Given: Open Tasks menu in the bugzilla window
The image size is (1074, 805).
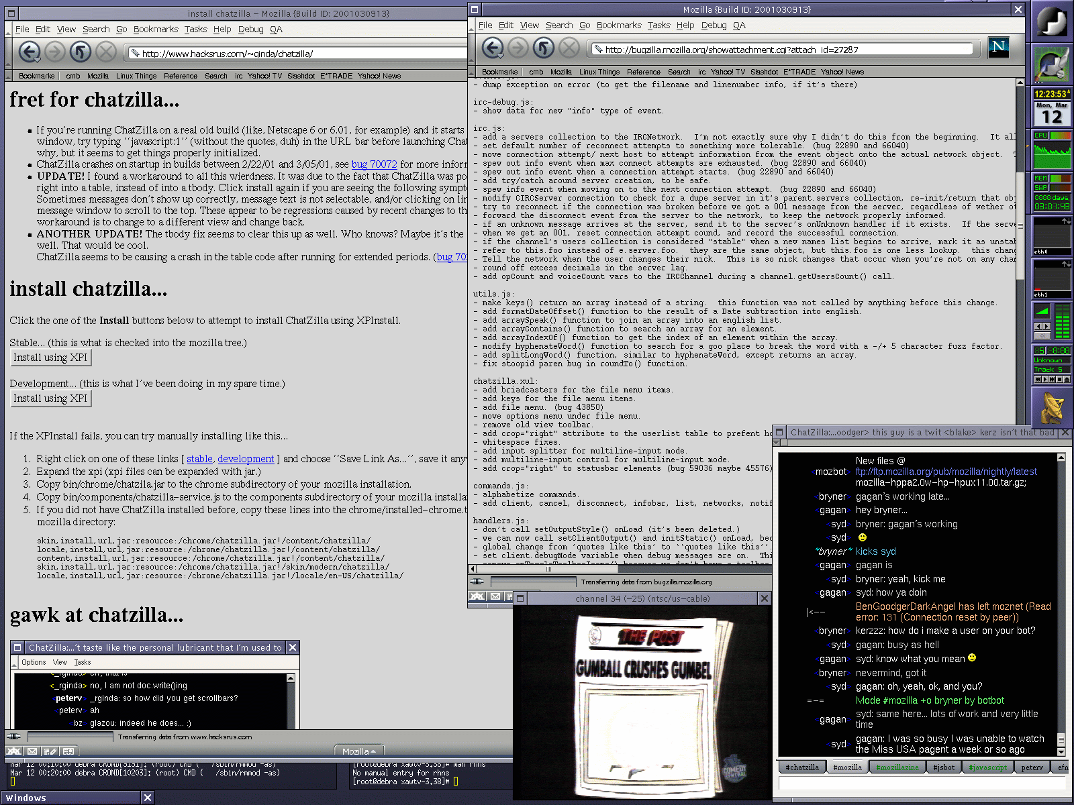Looking at the screenshot, I should coord(658,25).
